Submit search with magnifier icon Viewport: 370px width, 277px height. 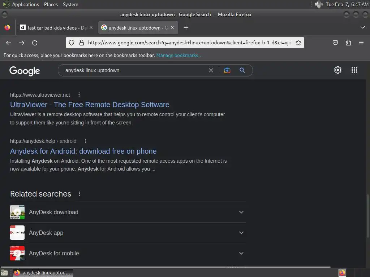242,70
